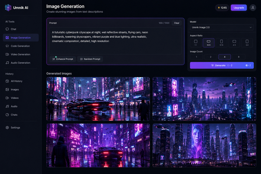Click inside the prompt text area
The width and height of the screenshot is (261, 174).
point(115,41)
